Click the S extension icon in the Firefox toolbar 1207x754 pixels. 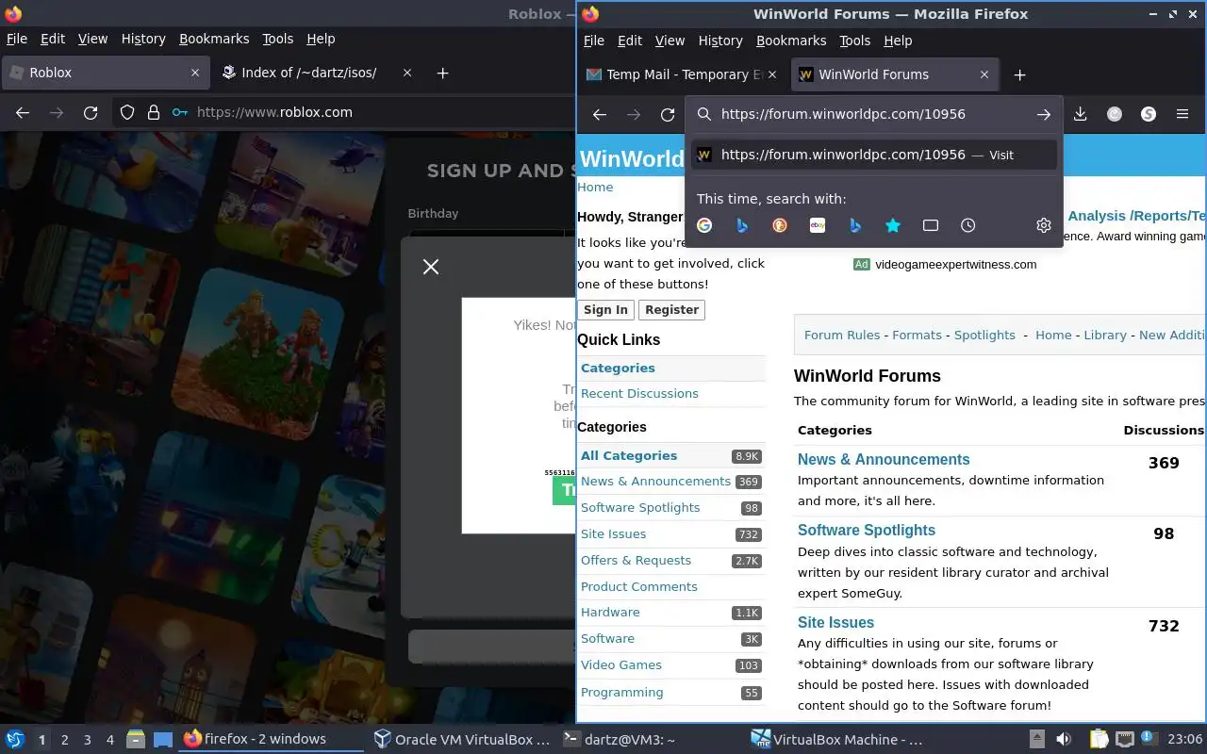point(1149,114)
